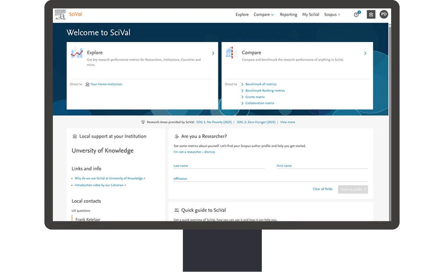
Task: Open the Scopus external link
Action: [332, 14]
